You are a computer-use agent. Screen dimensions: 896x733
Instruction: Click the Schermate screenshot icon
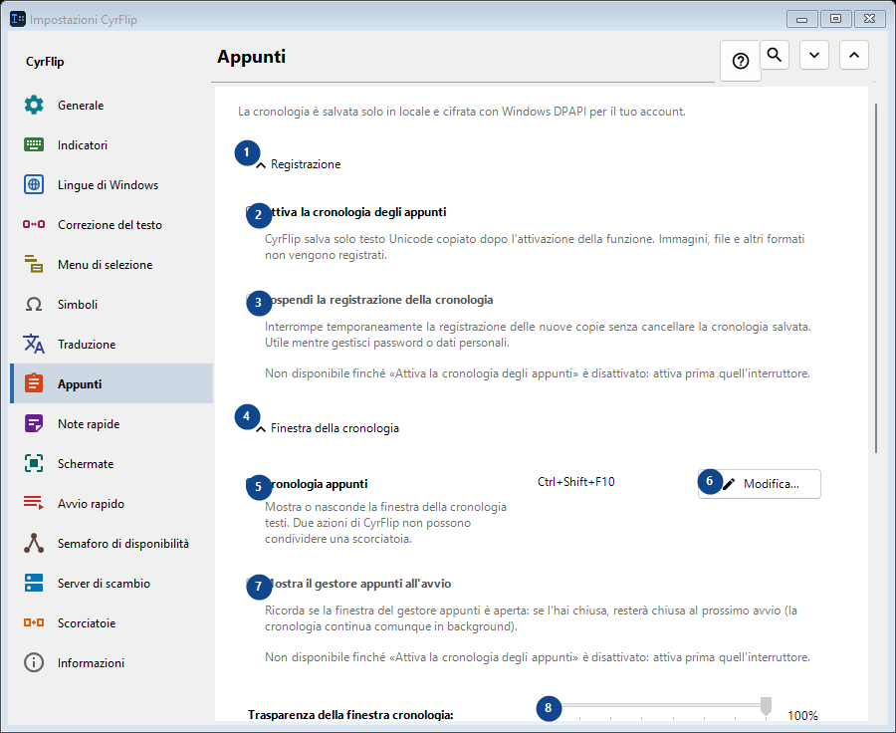tap(34, 463)
